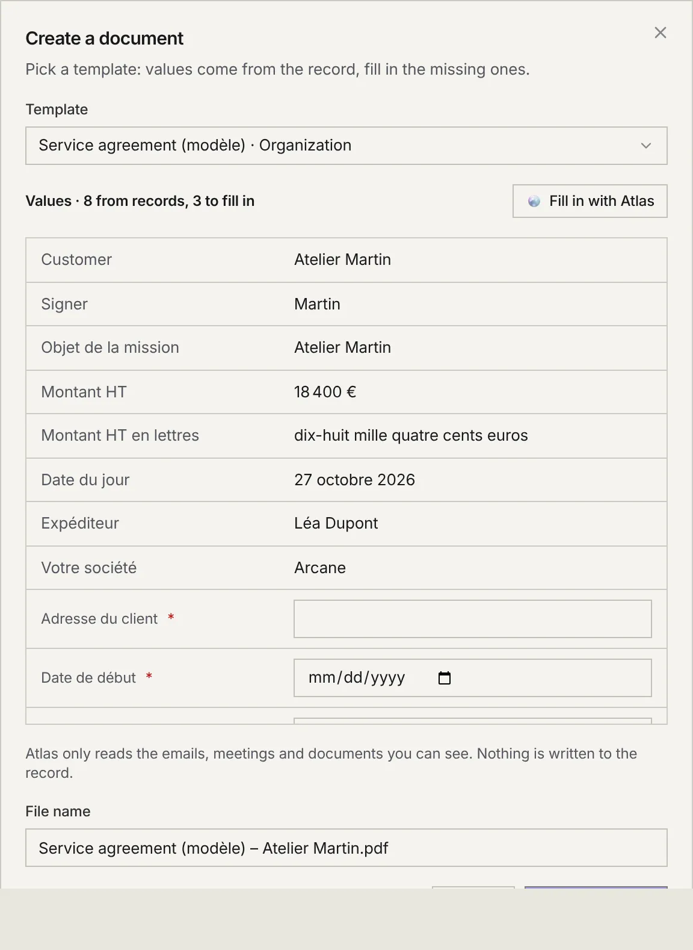The height and width of the screenshot is (950, 693).
Task: Click the Atlas orb icon
Action: (x=534, y=201)
